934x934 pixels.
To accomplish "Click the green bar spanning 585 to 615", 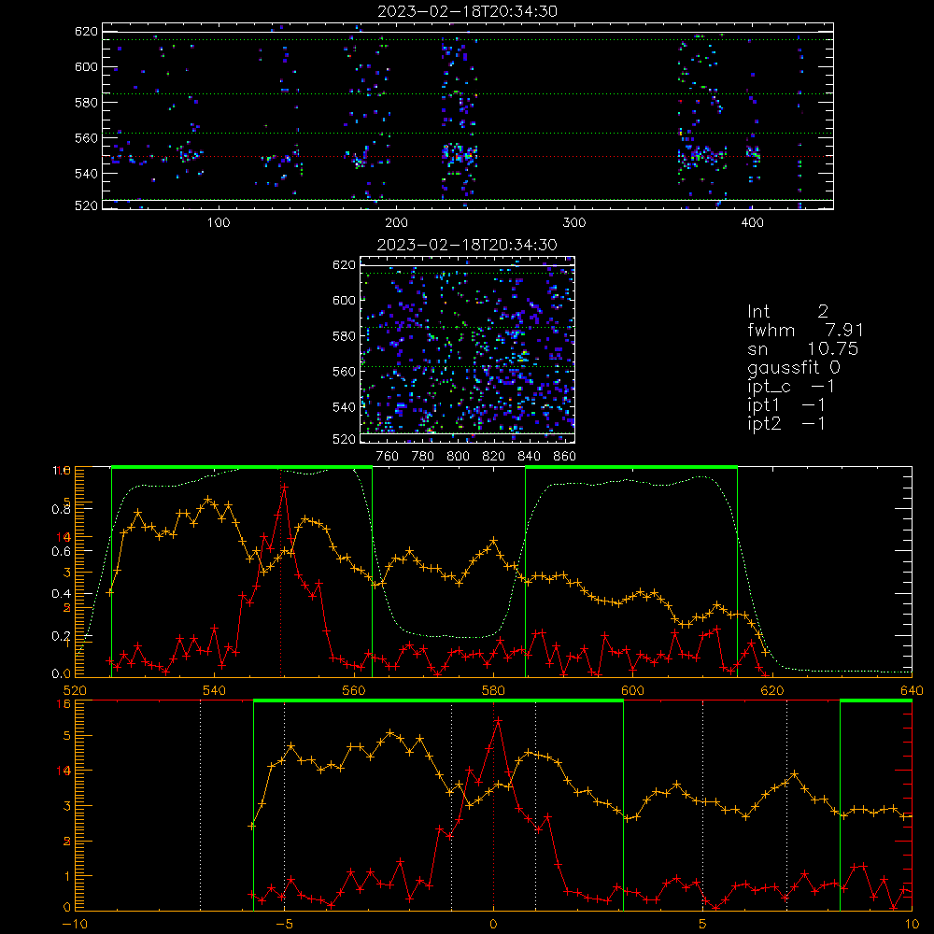I will coord(631,467).
